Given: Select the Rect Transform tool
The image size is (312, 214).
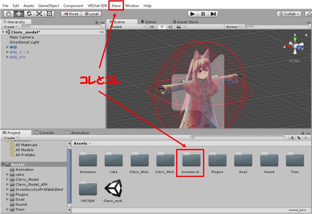Looking at the screenshot, I should pyautogui.click(x=49, y=14).
